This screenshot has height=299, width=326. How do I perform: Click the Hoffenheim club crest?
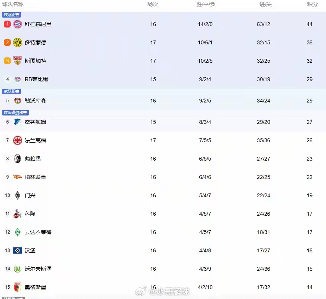(x=17, y=122)
